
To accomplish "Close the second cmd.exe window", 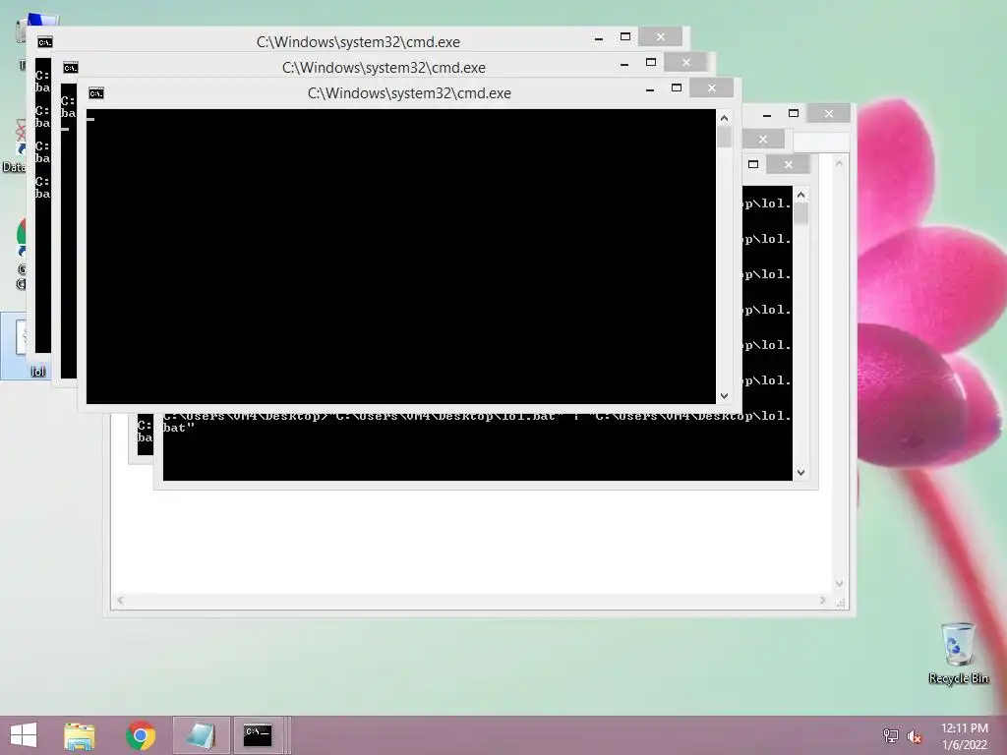I will (x=685, y=62).
